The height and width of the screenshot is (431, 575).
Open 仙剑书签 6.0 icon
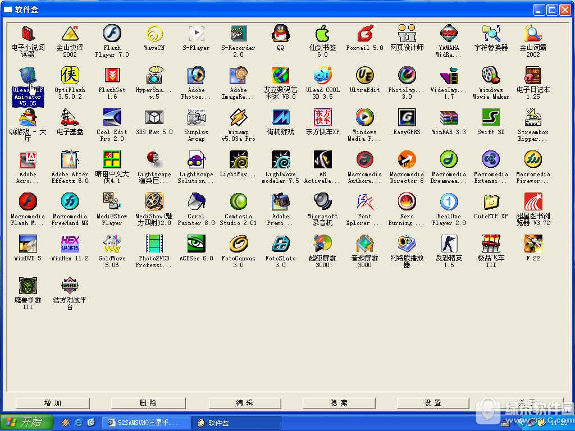323,33
